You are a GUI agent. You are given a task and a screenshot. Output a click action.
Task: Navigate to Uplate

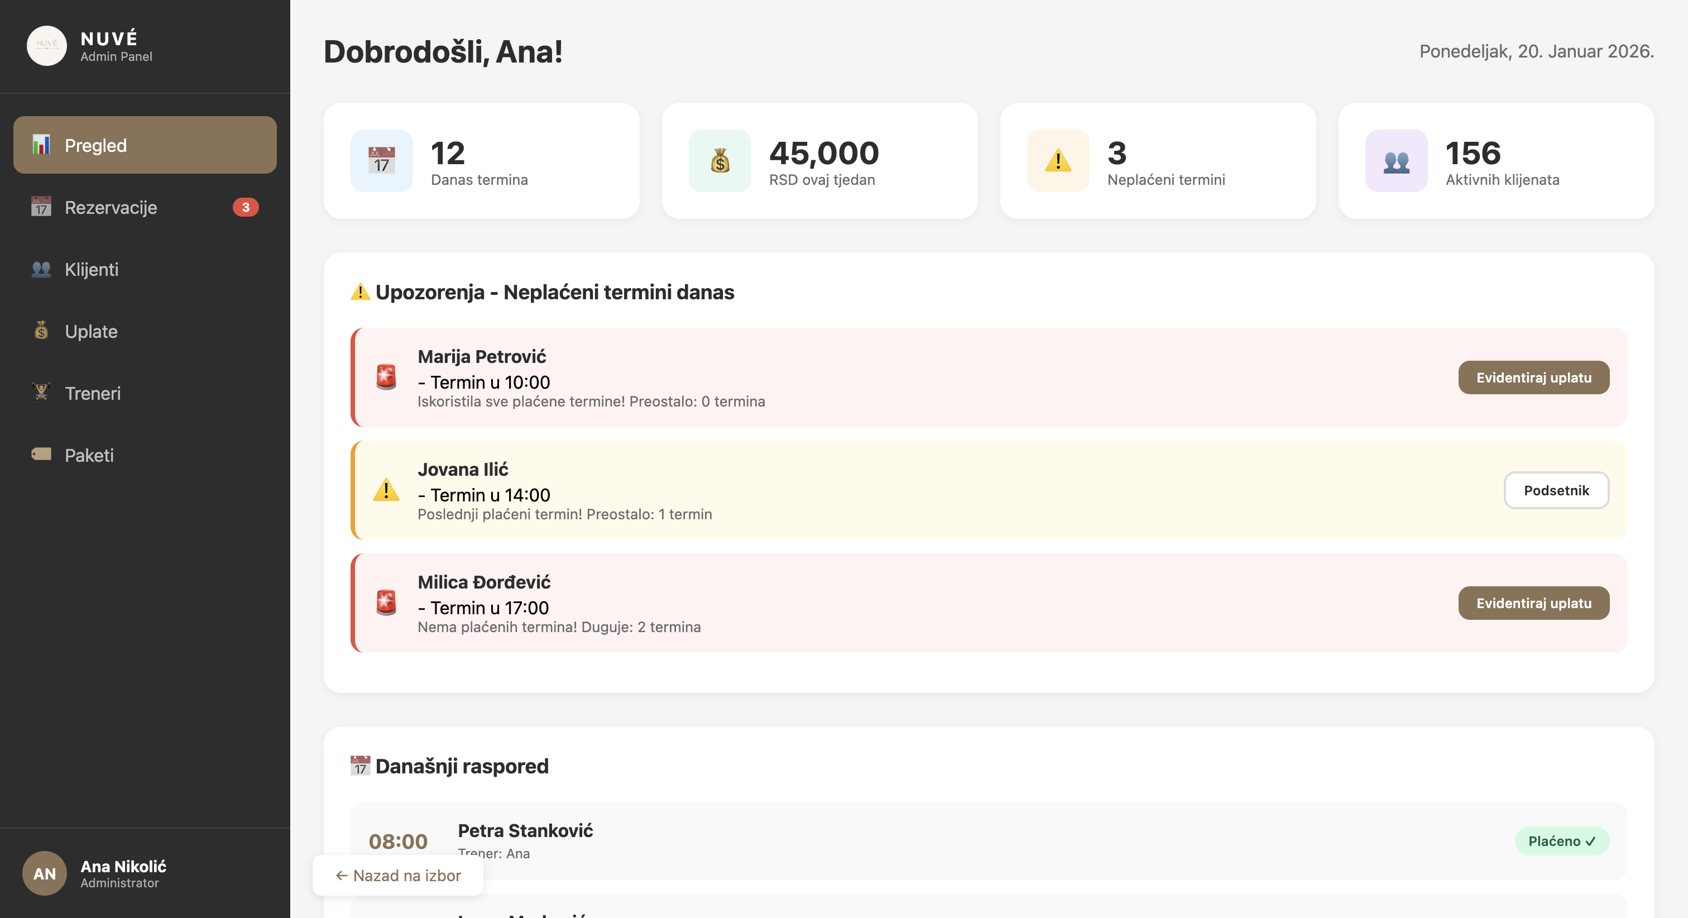click(x=145, y=331)
